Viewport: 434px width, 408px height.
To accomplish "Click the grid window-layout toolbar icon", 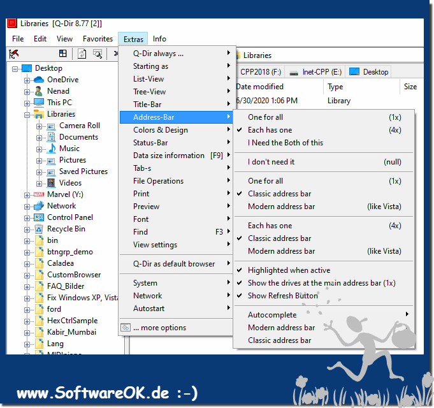I will pyautogui.click(x=63, y=54).
